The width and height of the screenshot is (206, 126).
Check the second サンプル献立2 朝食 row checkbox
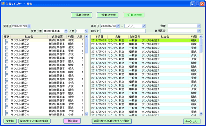[7, 44]
